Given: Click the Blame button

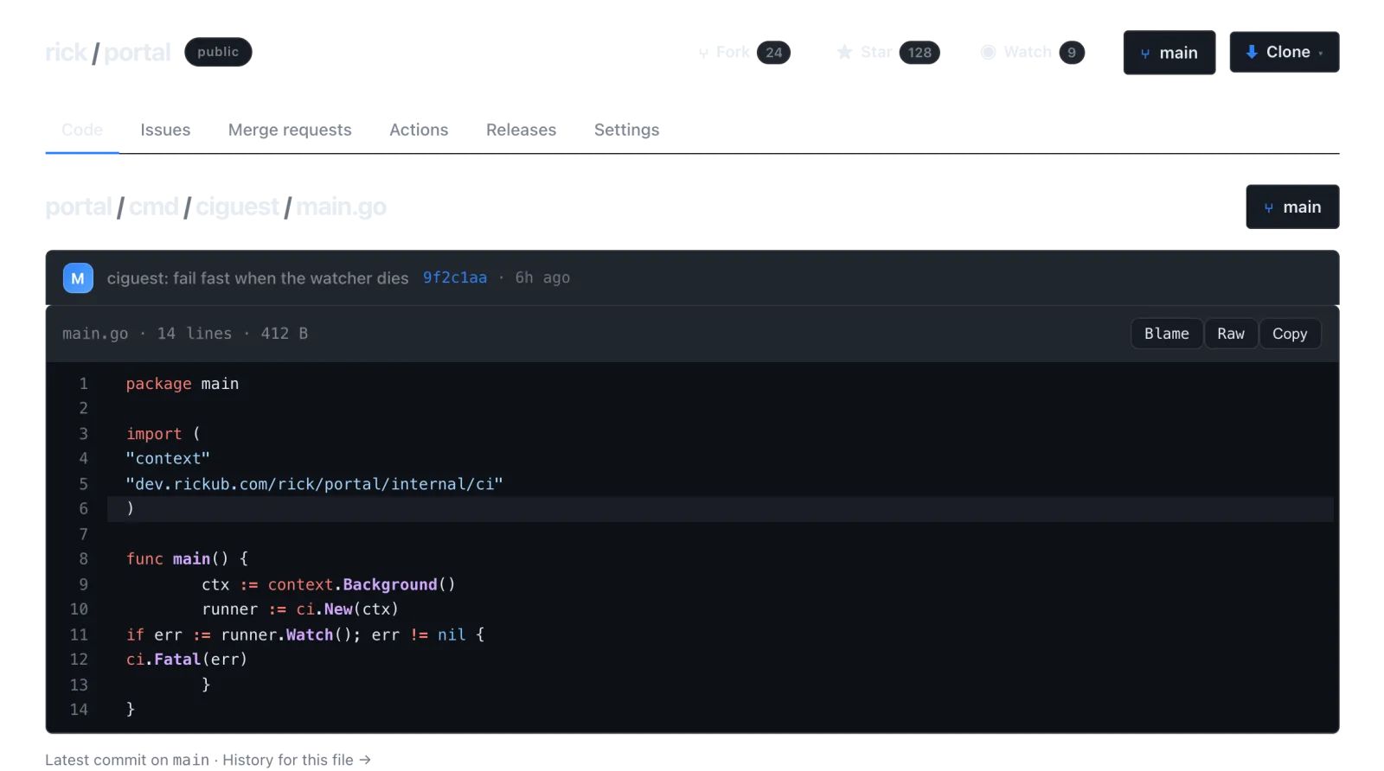Looking at the screenshot, I should point(1166,334).
